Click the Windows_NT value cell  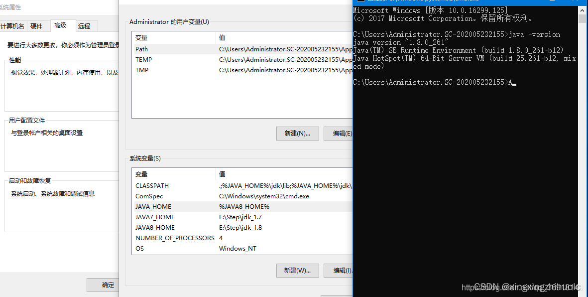coord(238,249)
